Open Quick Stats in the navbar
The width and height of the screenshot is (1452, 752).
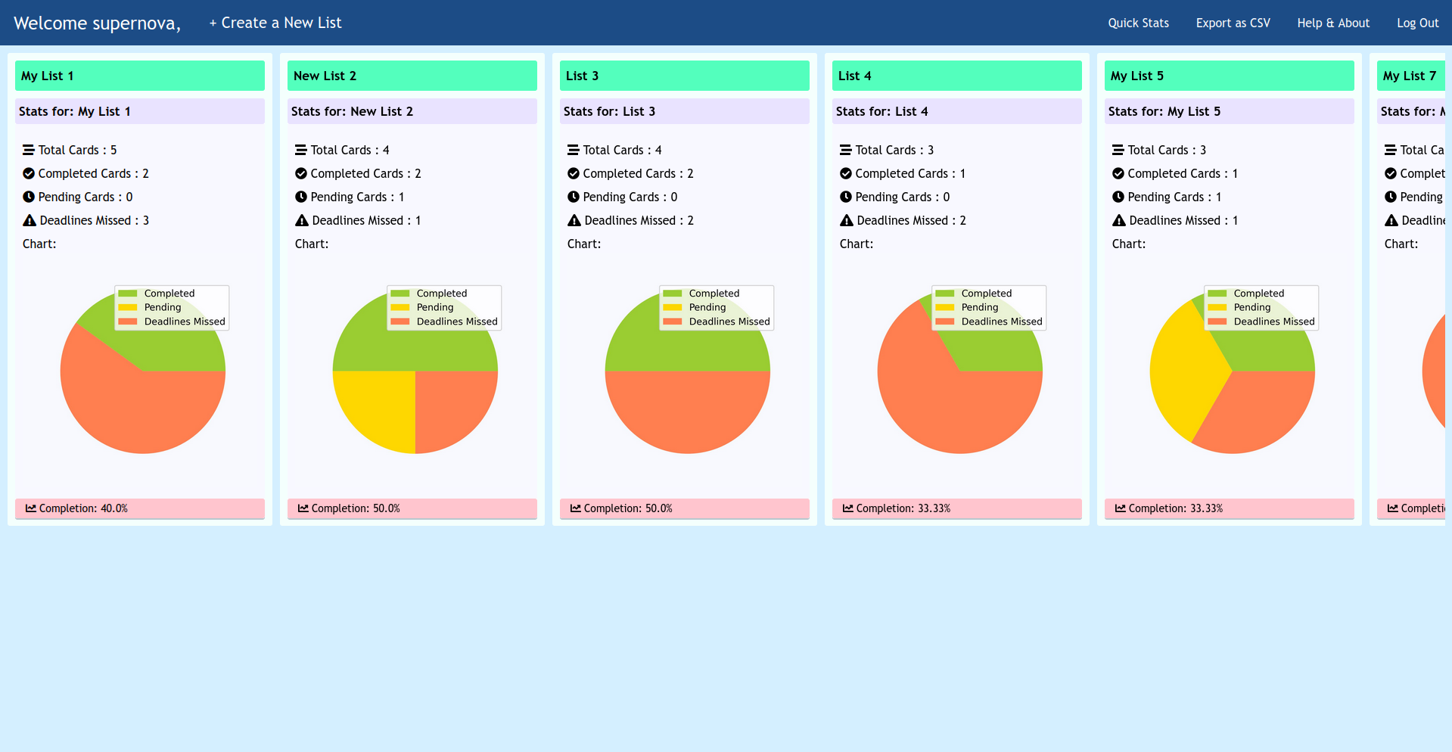click(x=1138, y=23)
